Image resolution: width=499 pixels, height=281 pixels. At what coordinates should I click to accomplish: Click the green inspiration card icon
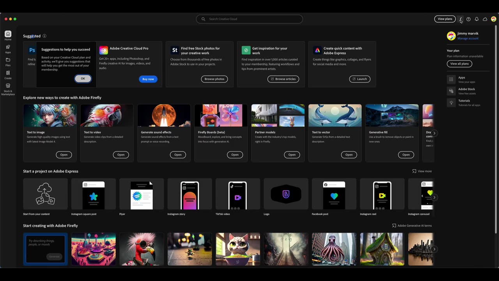[246, 50]
